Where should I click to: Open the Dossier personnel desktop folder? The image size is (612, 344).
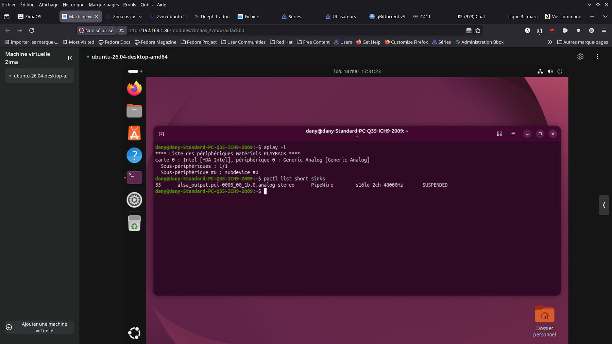(x=545, y=321)
